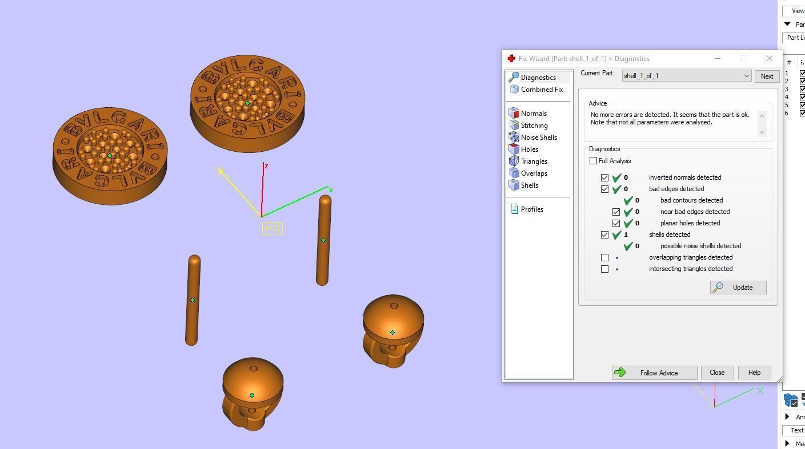The image size is (805, 449).
Task: Click blue dot beside overlapping triangles detected
Action: tap(616, 257)
